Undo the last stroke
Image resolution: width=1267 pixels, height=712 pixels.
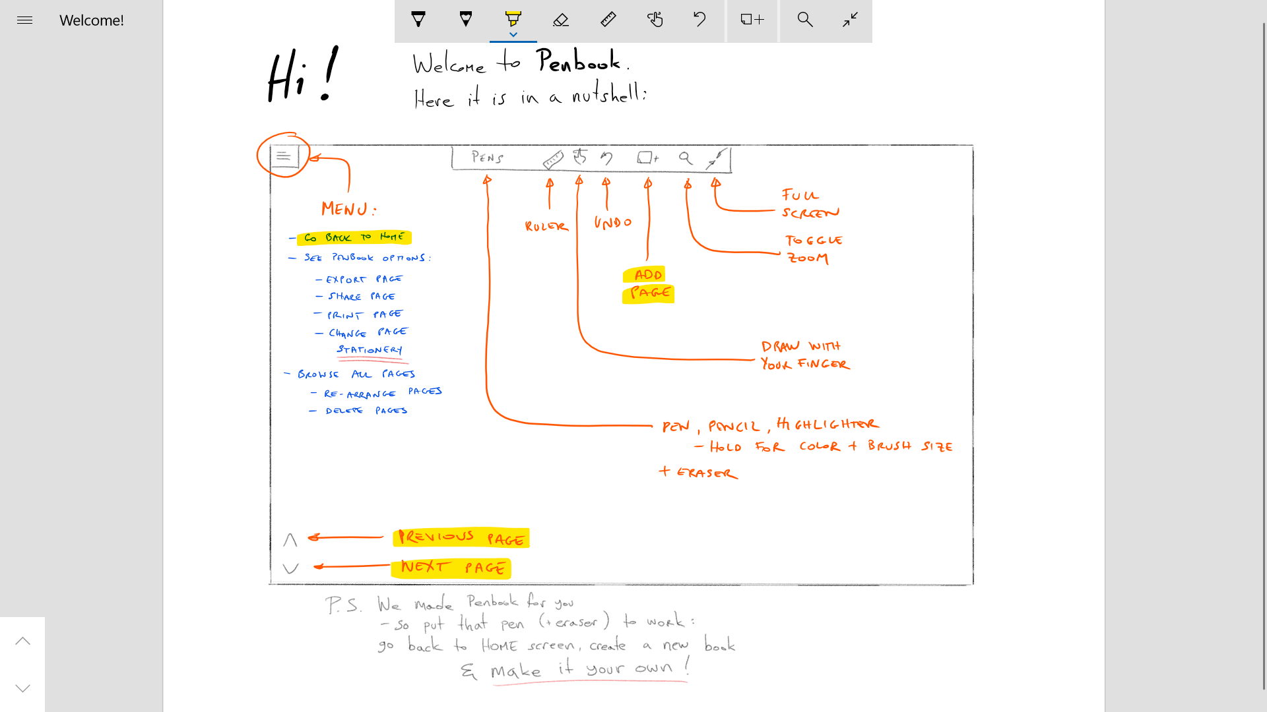pyautogui.click(x=700, y=20)
